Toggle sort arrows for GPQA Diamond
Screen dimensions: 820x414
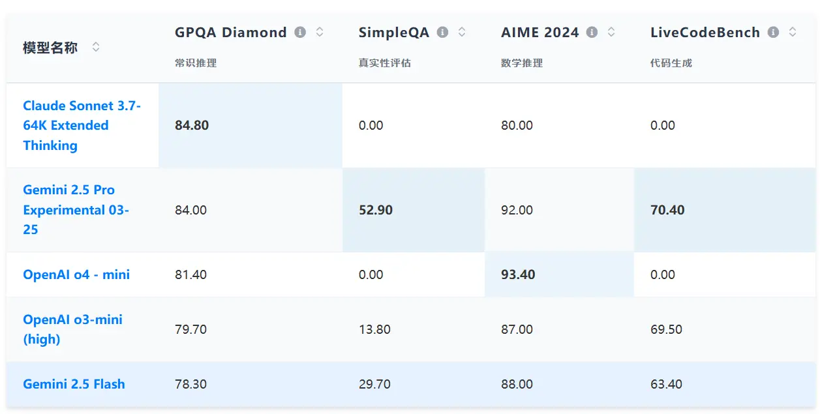tap(320, 32)
